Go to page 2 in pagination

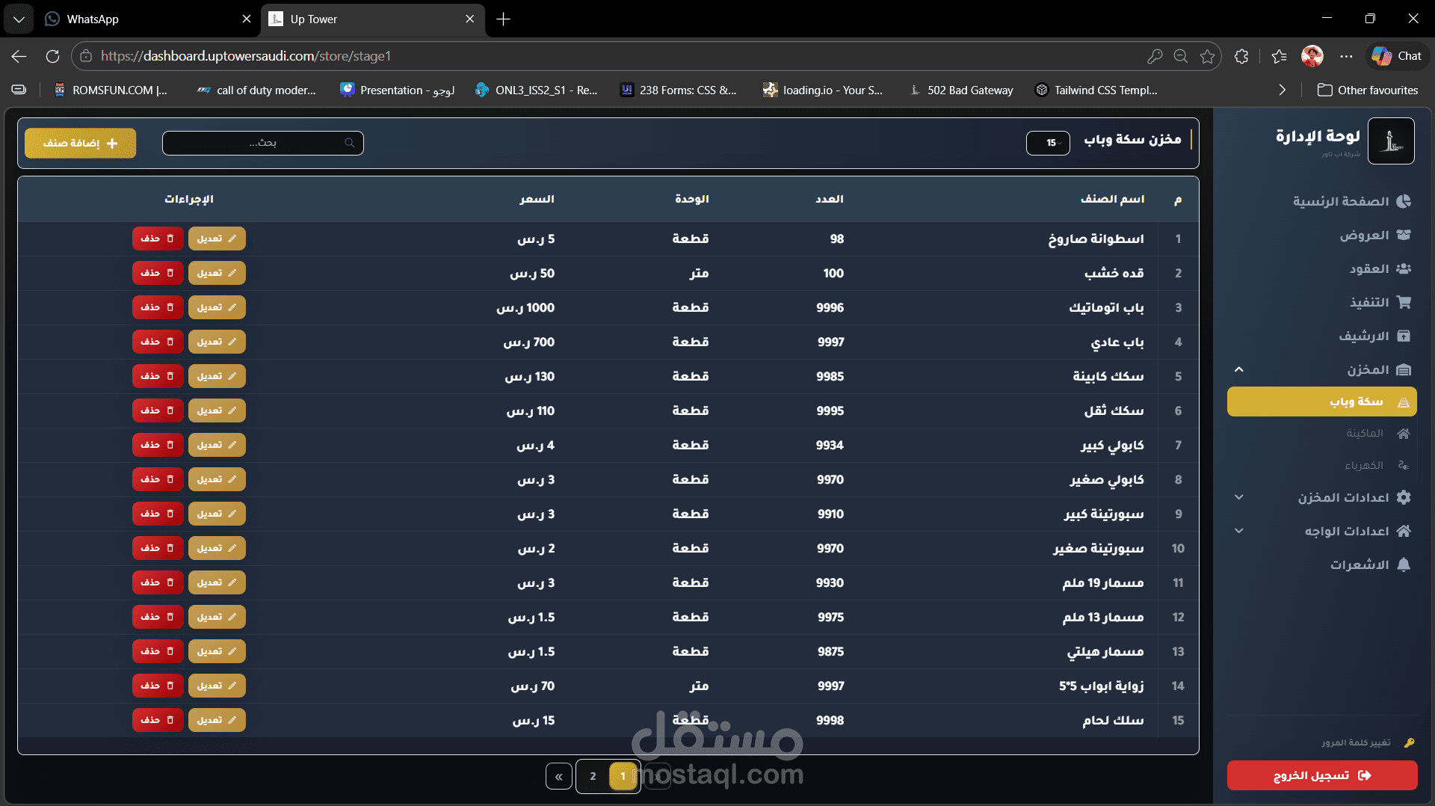(x=593, y=776)
